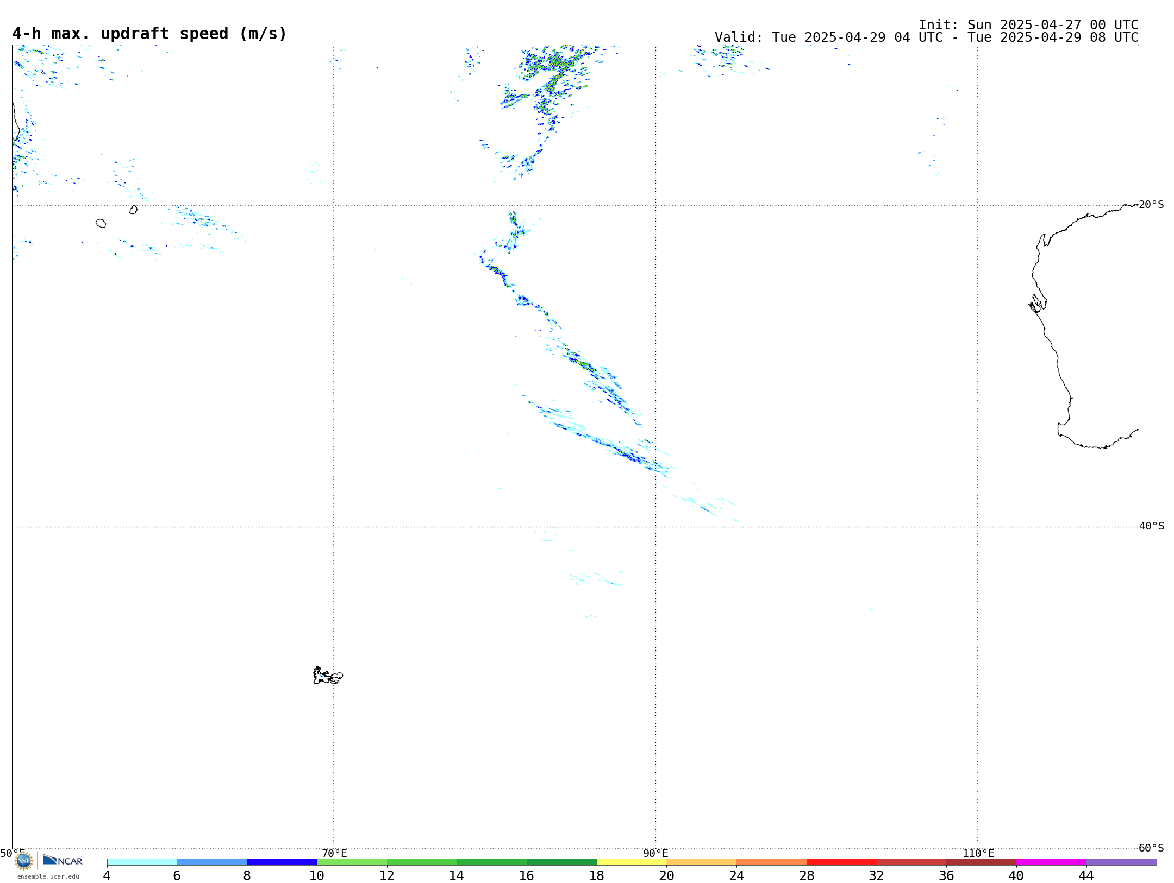
Task: Click the 70°E longitude label
Action: click(334, 853)
